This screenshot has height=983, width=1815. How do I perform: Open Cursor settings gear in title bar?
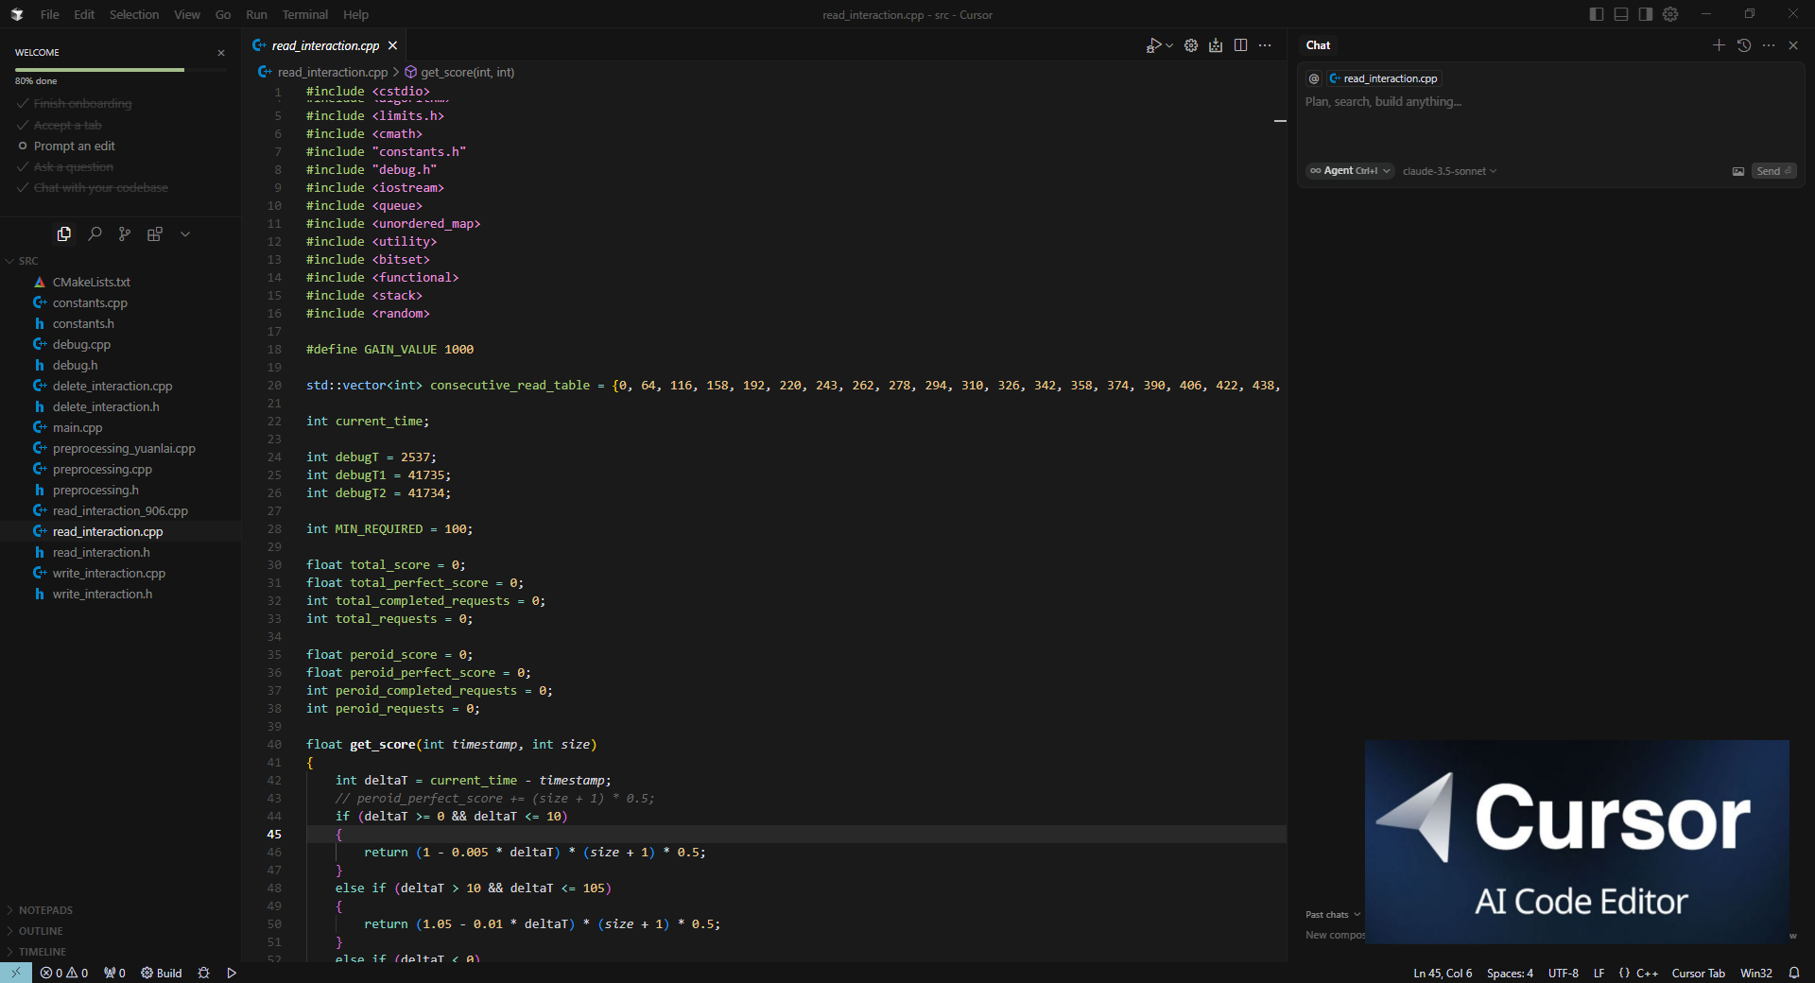pos(1670,14)
